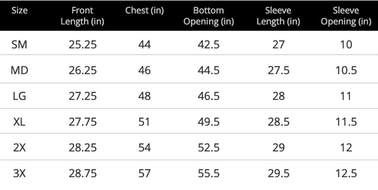
Task: Choose the XL size row label
Action: click(19, 122)
